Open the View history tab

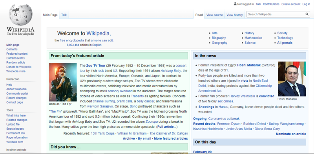(x=234, y=15)
